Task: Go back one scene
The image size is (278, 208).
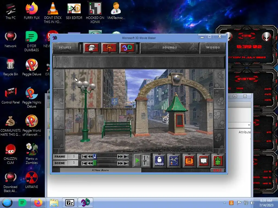Action: [x=90, y=163]
